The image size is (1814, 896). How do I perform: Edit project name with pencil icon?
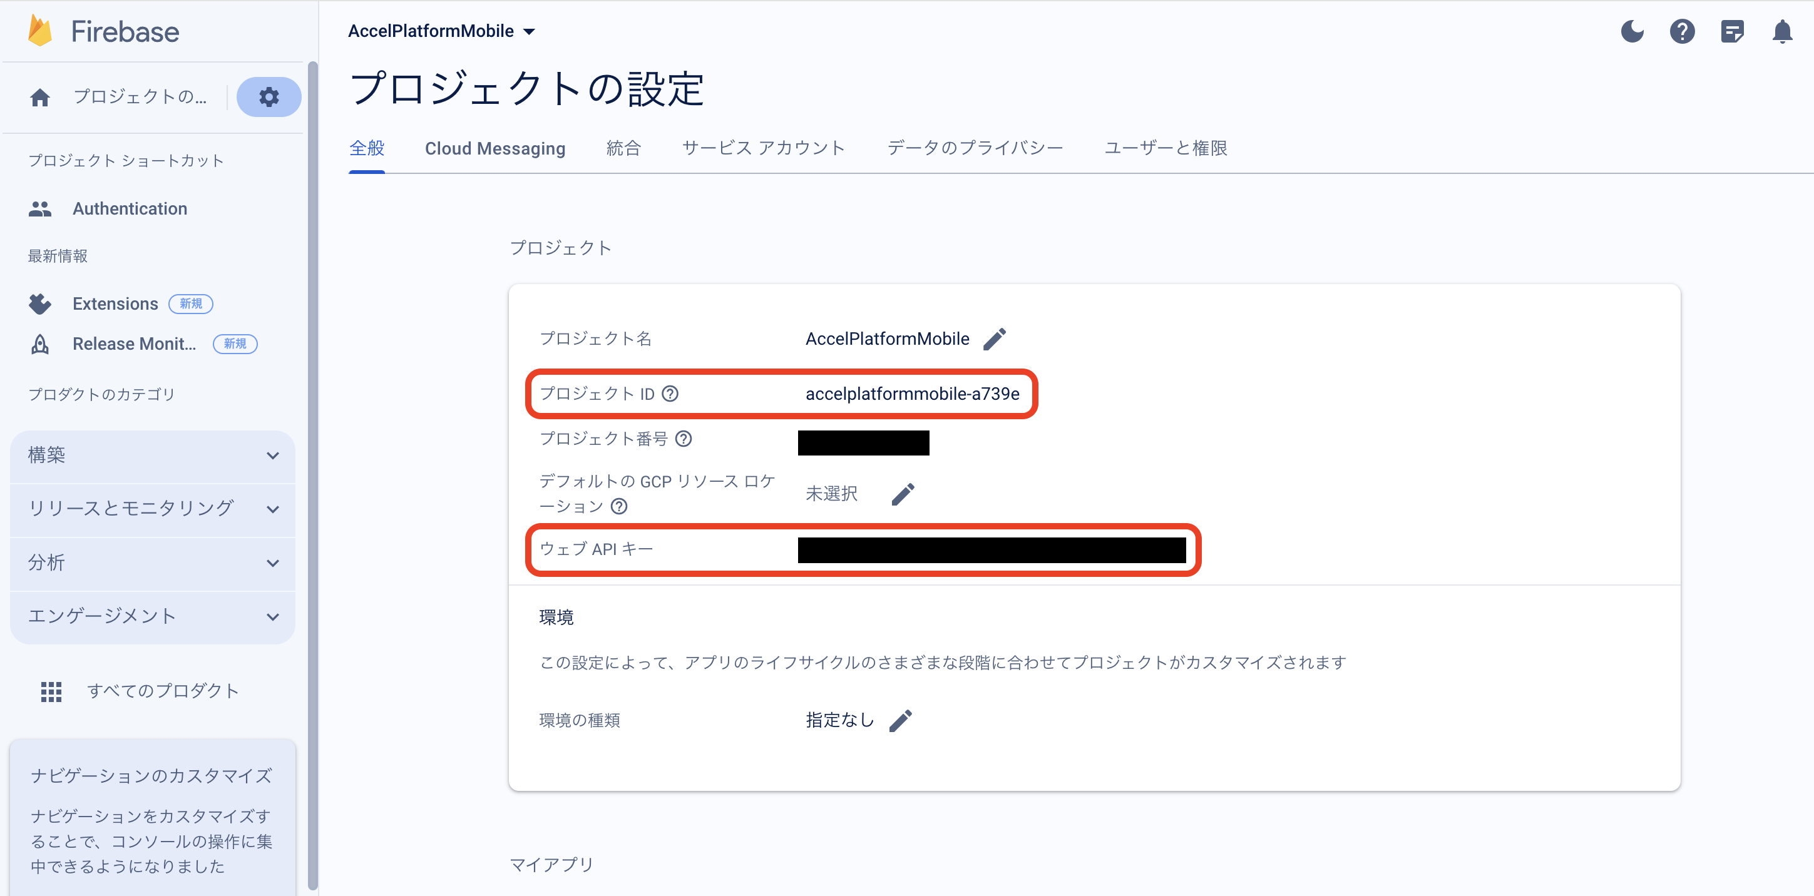[x=994, y=339]
